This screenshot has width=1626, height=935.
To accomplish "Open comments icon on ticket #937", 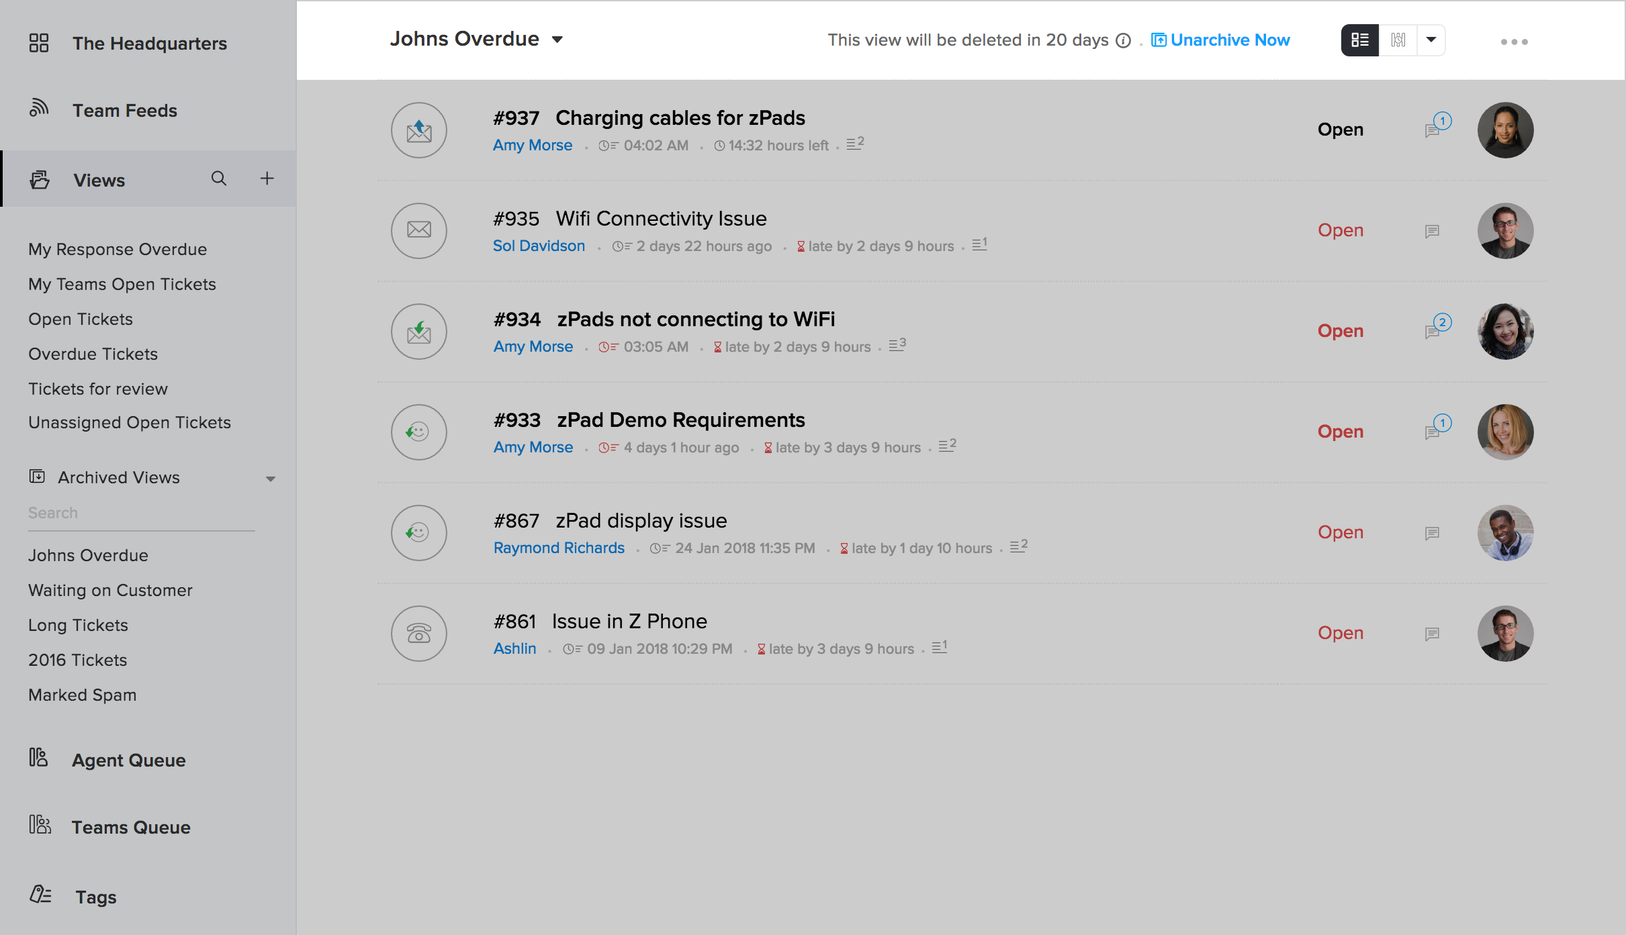I will pos(1433,130).
